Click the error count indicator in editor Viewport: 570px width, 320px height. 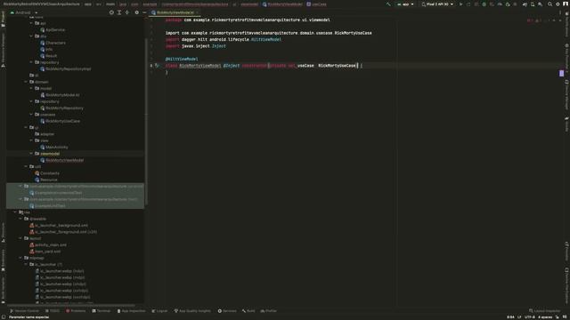531,20
